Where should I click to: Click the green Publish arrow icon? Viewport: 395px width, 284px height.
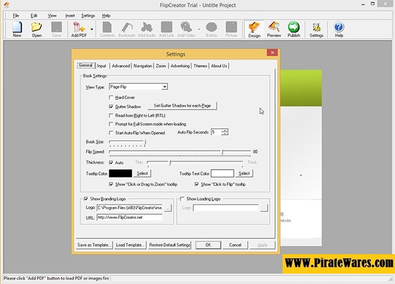(x=294, y=27)
